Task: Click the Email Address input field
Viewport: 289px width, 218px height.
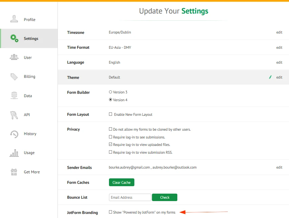Action: tap(130, 197)
